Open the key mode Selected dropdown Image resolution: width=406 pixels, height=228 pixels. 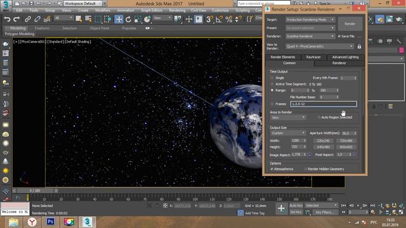321,205
